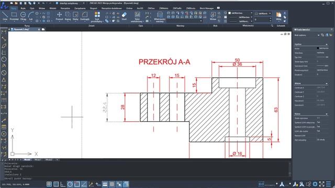Click the command history scrollbar
335x188 pixels.
point(290,169)
